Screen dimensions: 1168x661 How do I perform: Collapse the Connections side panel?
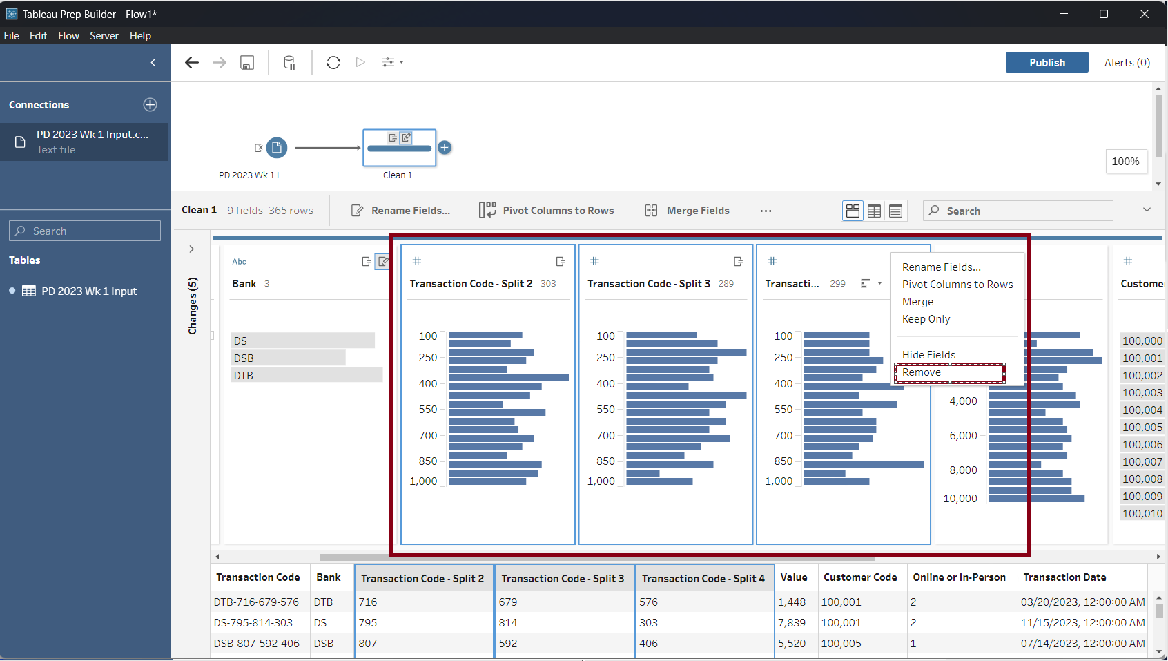coord(153,63)
